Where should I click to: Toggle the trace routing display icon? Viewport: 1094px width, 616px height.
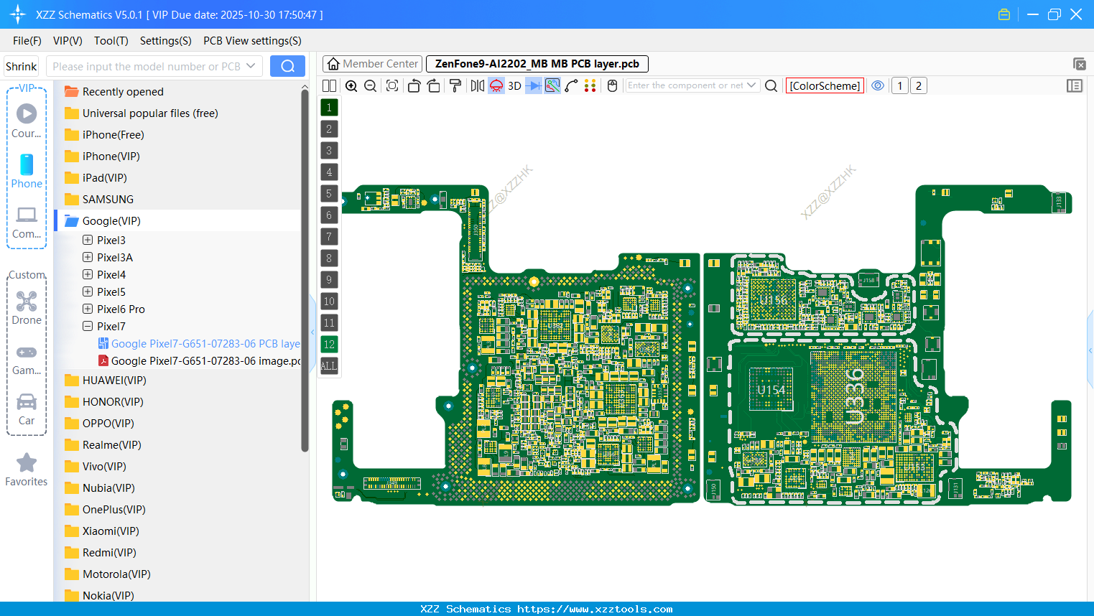pyautogui.click(x=552, y=85)
